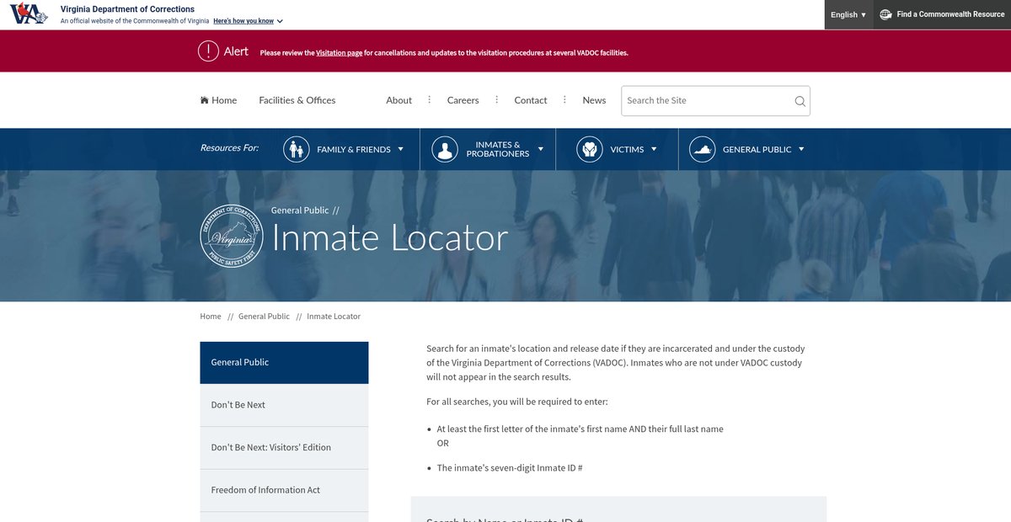Screen dimensions: 1011x522
Task: Expand "Here's how you know" disclosure
Action: [x=248, y=21]
